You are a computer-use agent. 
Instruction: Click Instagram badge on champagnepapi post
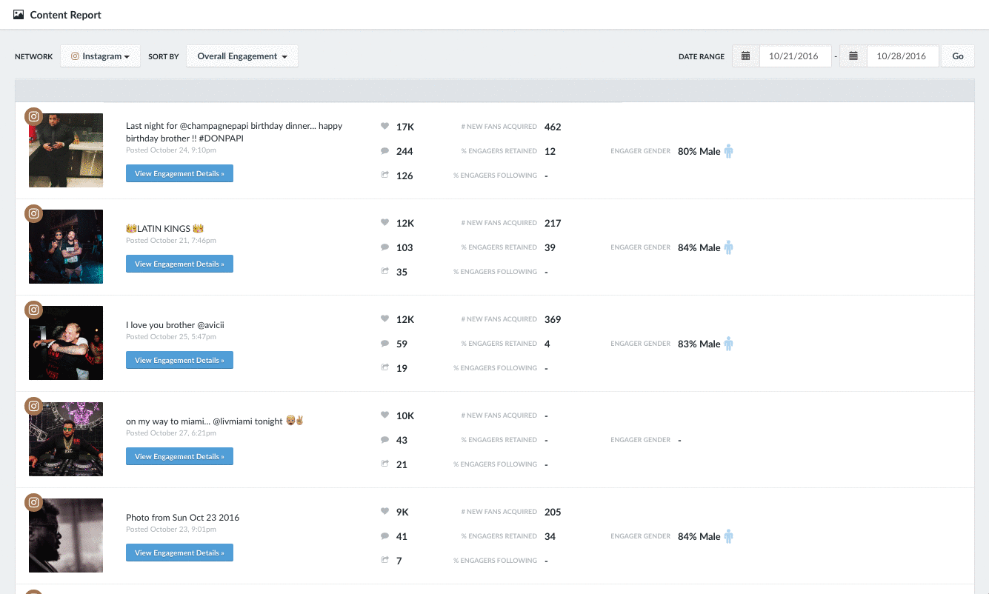(x=33, y=117)
